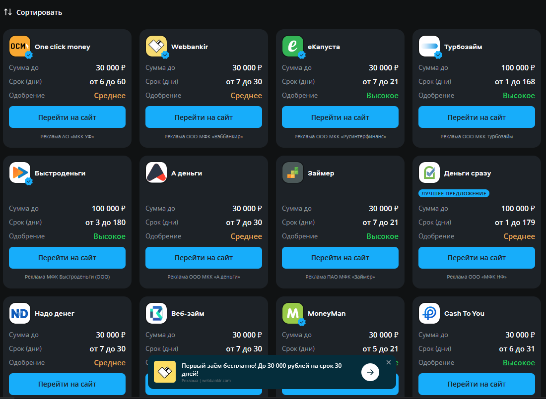Click MoneyMan's term value от 5 до 21
The width and height of the screenshot is (546, 399).
380,349
